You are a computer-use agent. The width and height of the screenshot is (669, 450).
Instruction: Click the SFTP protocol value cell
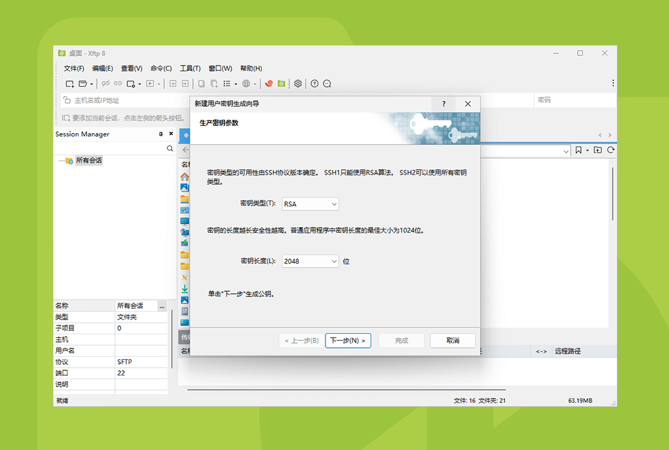click(x=141, y=362)
